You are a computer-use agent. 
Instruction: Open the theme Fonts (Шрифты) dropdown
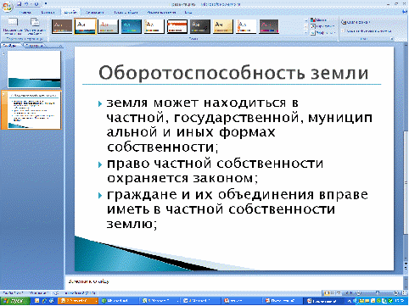point(322,26)
